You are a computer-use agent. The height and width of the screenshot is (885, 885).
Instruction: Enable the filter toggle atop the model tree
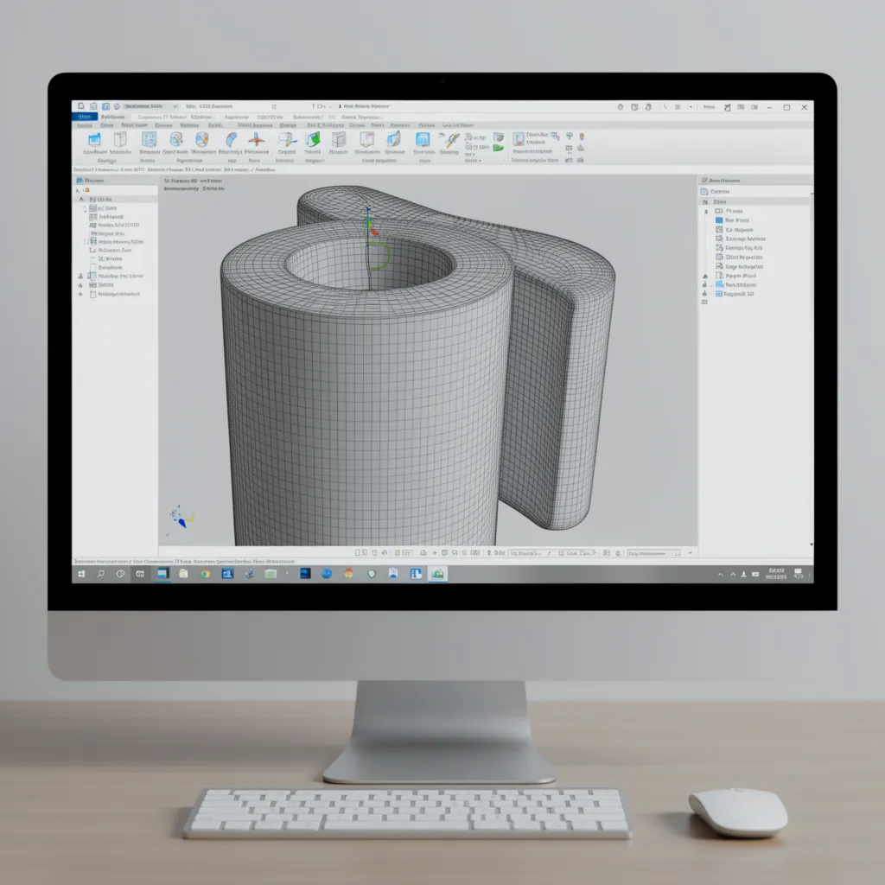click(x=80, y=190)
